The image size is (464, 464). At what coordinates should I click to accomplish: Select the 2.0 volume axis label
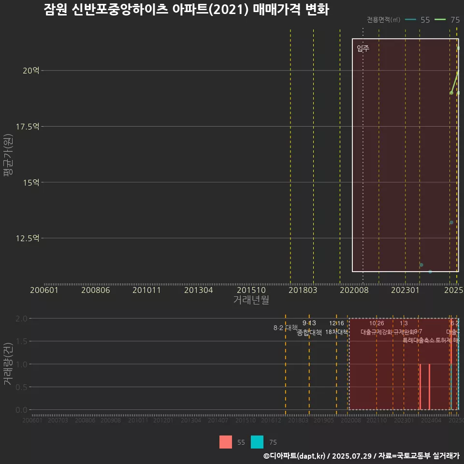pos(21,319)
